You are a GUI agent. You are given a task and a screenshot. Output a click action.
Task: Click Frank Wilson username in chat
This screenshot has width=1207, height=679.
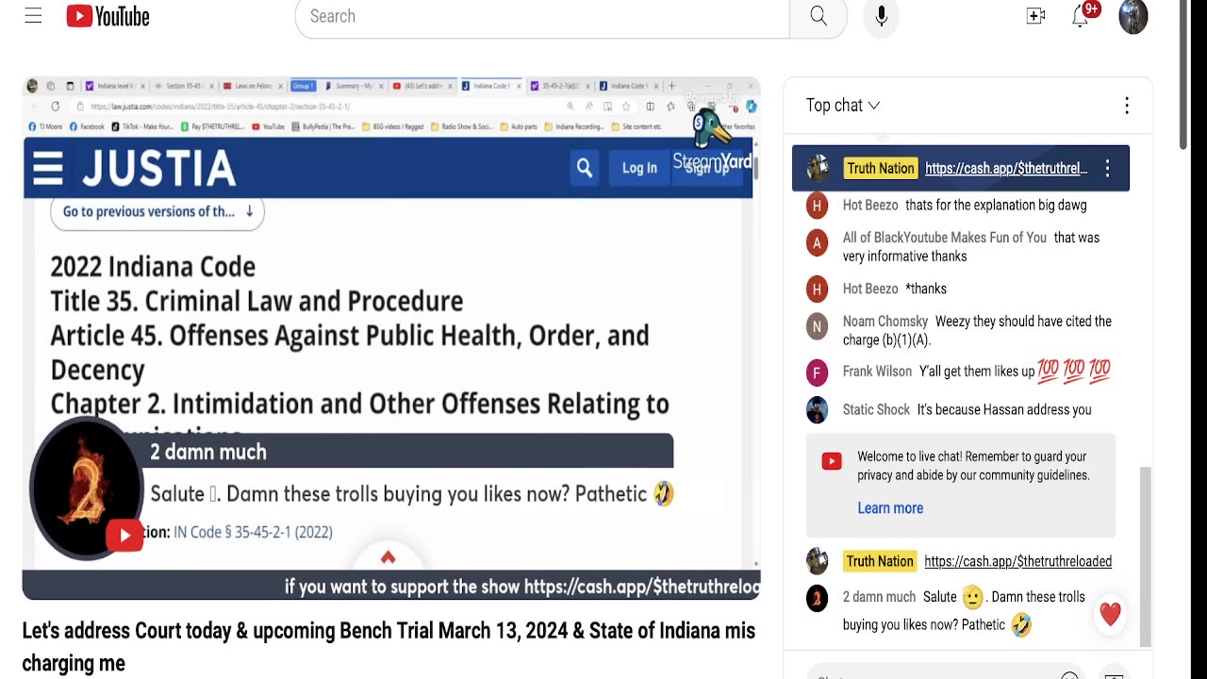tap(877, 372)
